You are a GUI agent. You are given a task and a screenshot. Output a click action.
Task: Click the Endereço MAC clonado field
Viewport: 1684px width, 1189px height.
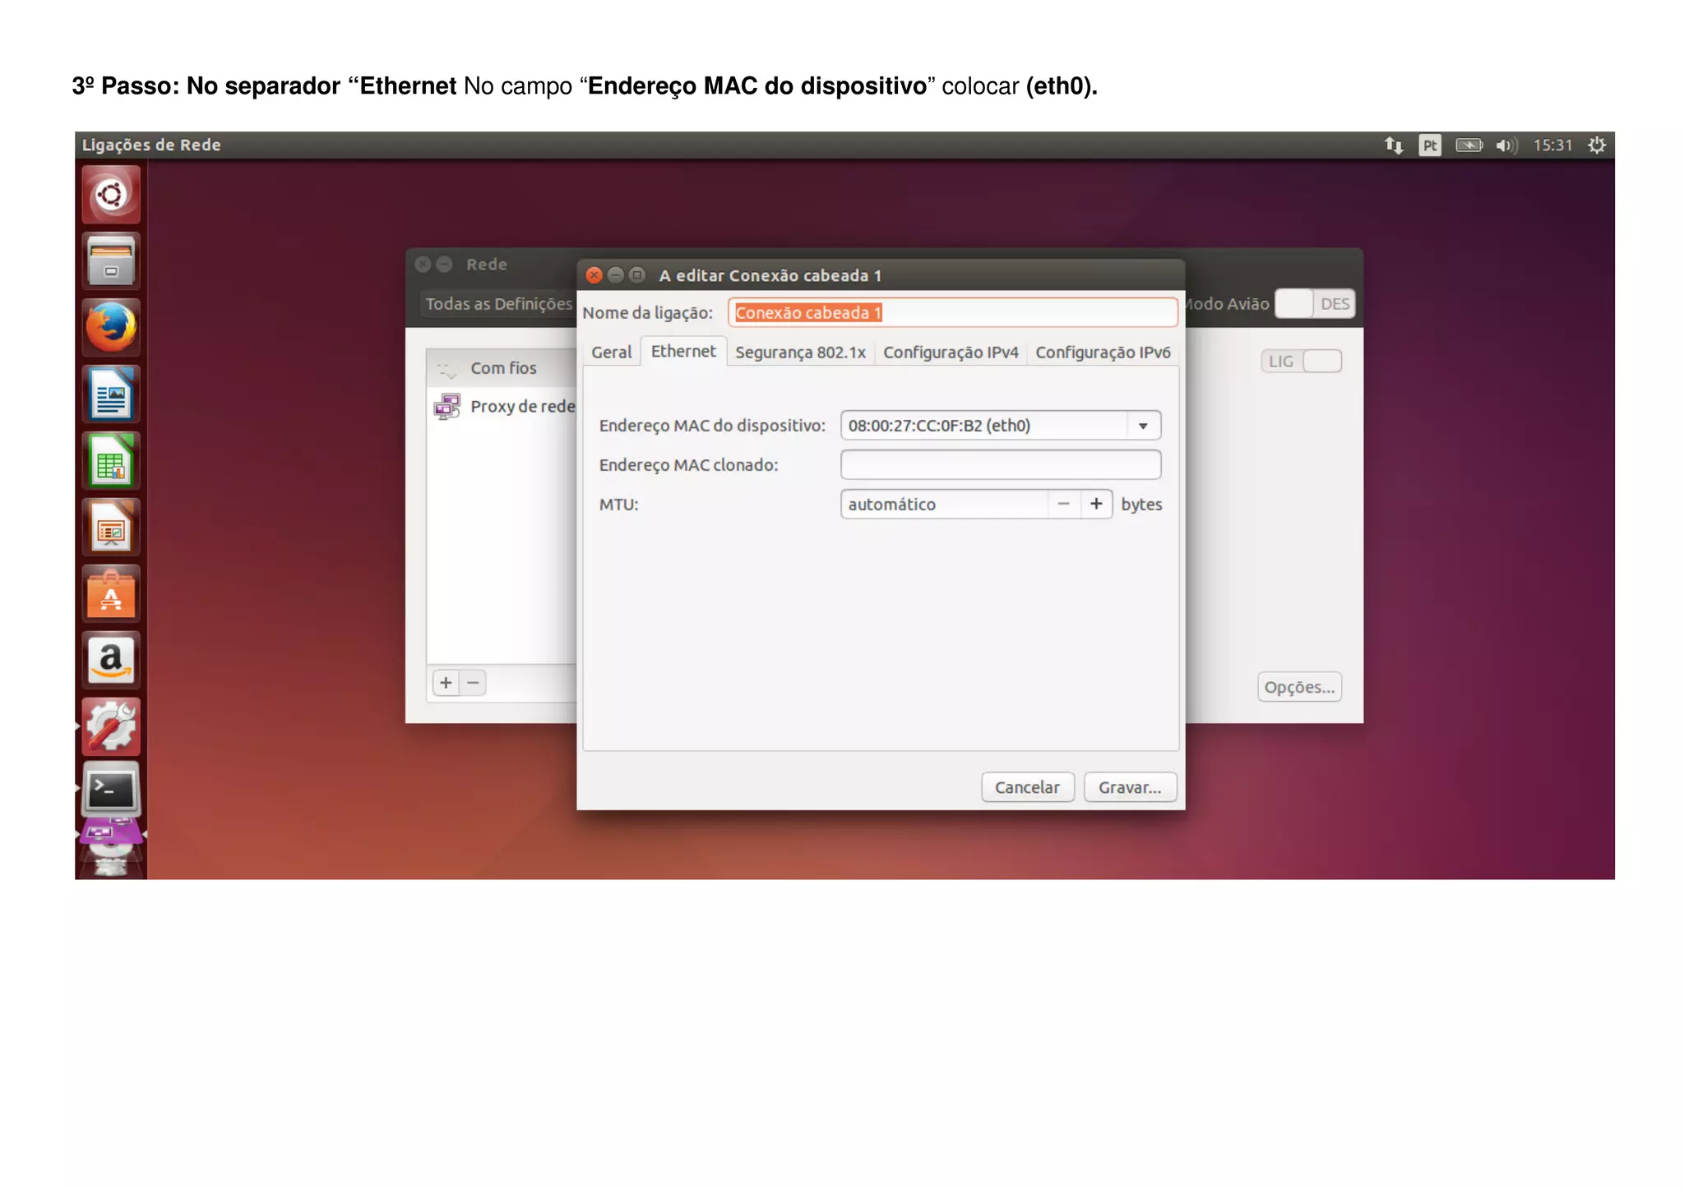pos(1000,465)
